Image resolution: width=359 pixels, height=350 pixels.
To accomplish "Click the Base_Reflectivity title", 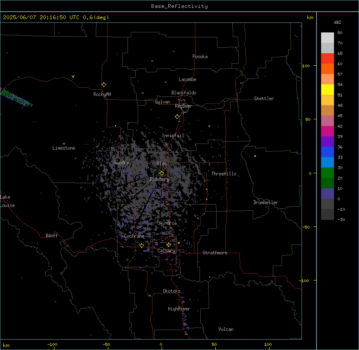I will pos(179,6).
